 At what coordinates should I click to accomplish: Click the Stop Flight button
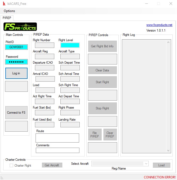102,108
